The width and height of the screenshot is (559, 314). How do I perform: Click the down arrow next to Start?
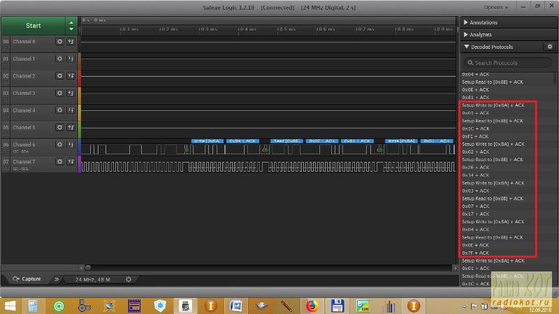point(71,29)
